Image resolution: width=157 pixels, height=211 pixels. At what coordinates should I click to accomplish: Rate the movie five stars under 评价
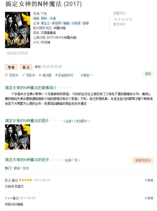pyautogui.click(x=60, y=66)
